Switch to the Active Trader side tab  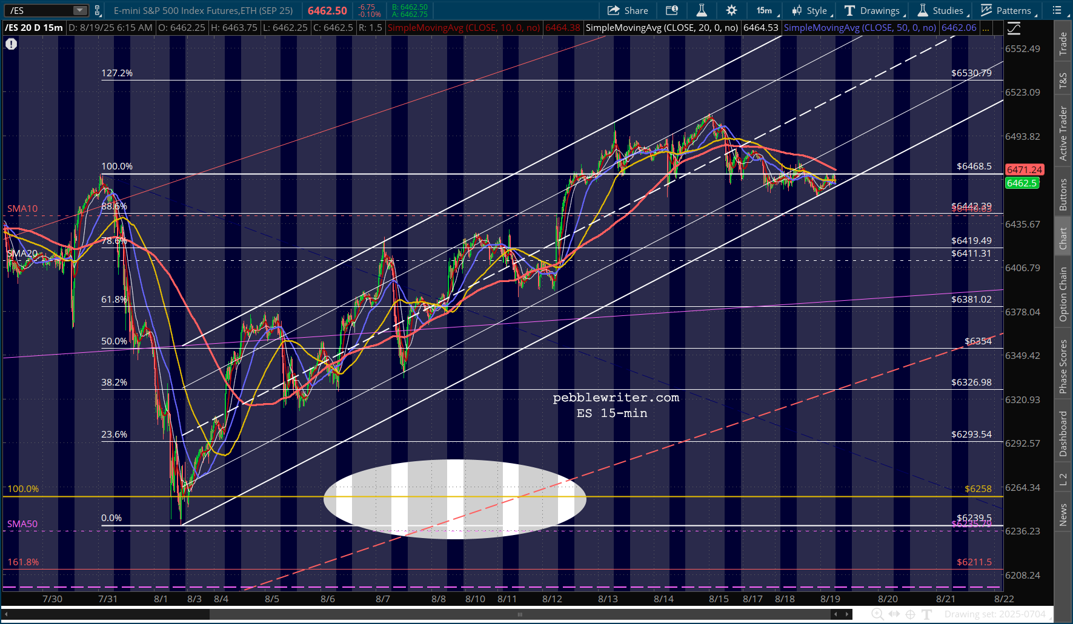(x=1063, y=133)
